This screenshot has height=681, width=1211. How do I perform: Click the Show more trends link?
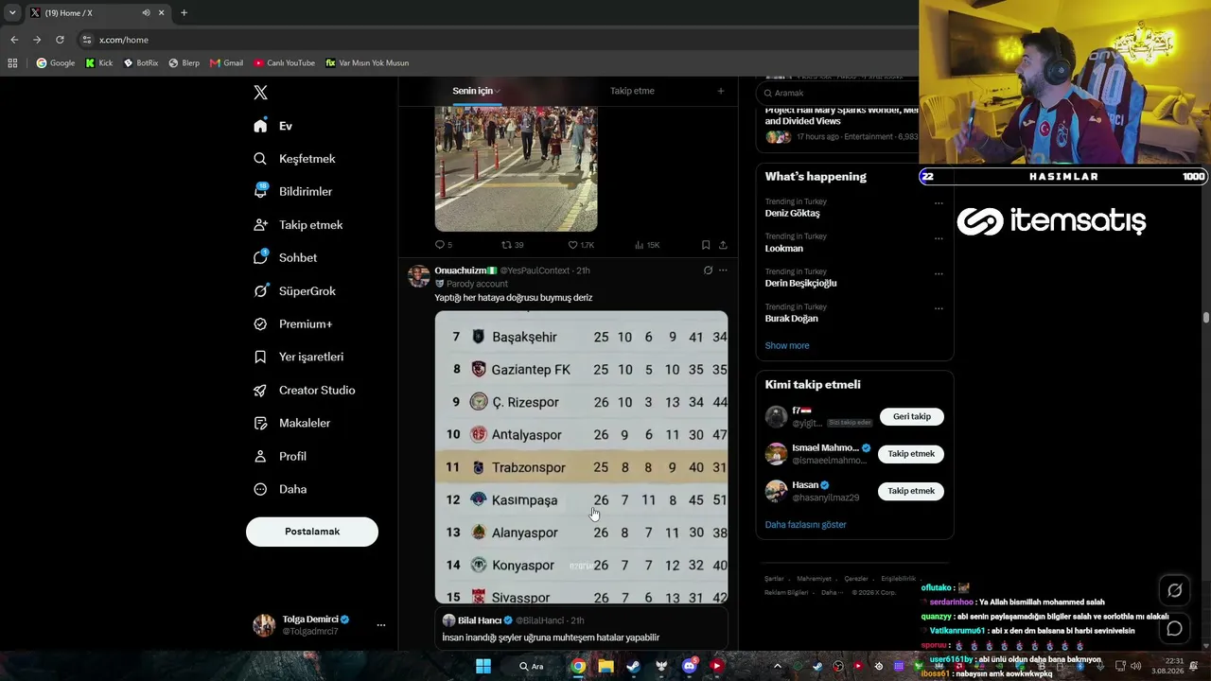787,345
